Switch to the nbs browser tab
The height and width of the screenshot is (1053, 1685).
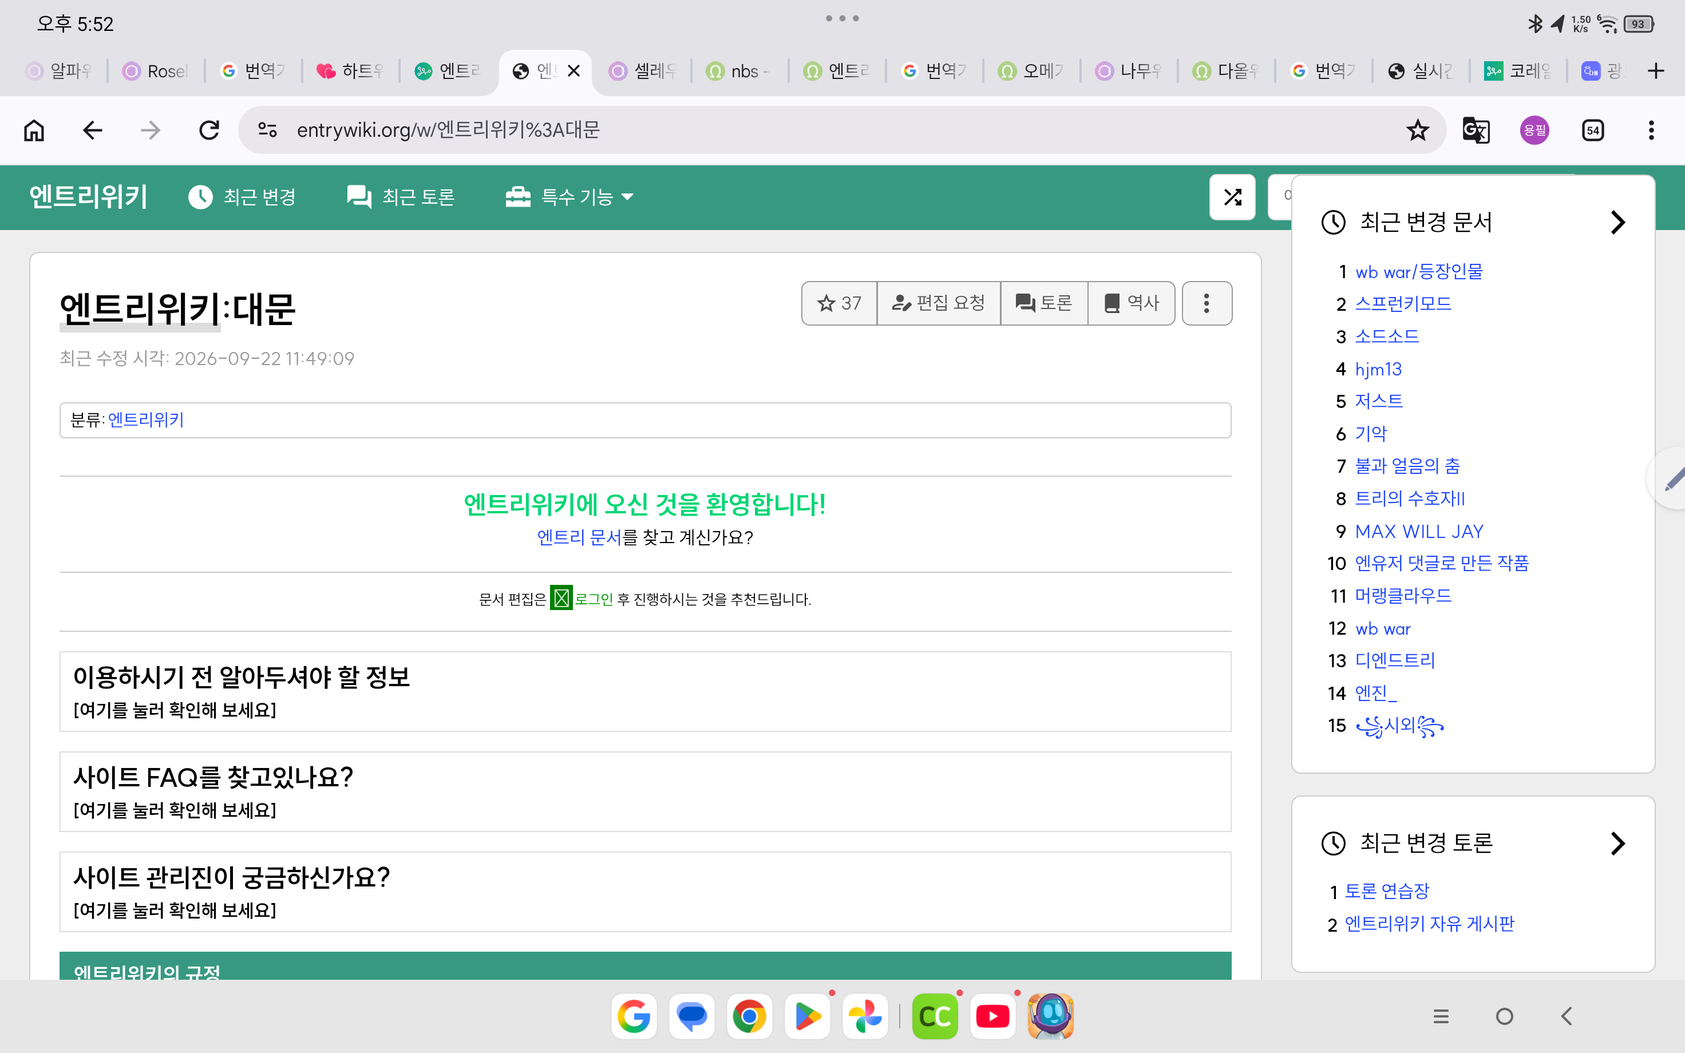(738, 71)
